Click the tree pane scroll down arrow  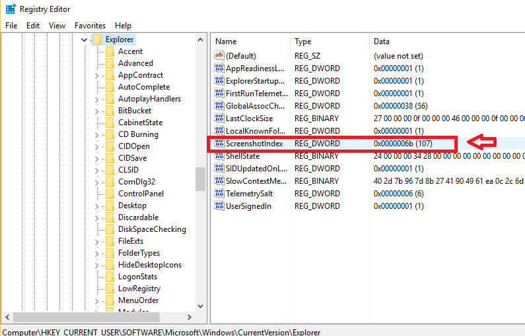pos(201,306)
